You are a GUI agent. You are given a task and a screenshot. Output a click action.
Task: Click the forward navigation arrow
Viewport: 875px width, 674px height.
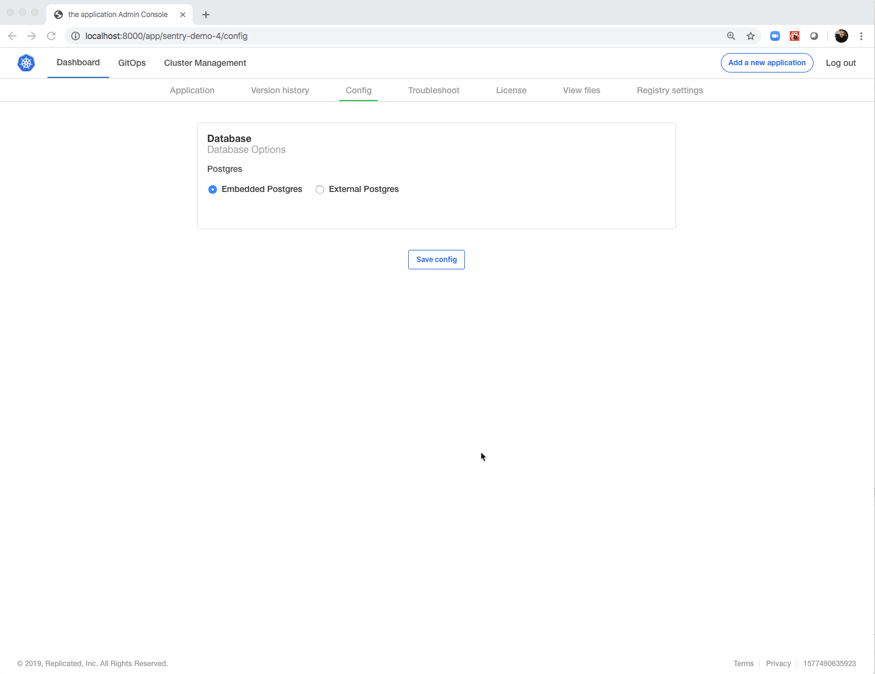pos(32,36)
